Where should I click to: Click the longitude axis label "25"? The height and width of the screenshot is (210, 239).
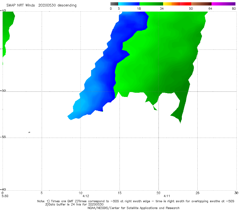(197, 193)
